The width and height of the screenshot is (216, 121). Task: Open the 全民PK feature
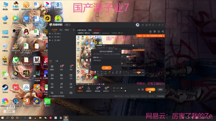[x=106, y=89]
